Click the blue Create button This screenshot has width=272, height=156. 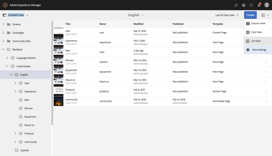click(250, 15)
